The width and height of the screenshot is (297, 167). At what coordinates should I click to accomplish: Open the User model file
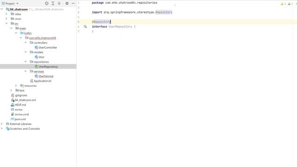click(41, 57)
